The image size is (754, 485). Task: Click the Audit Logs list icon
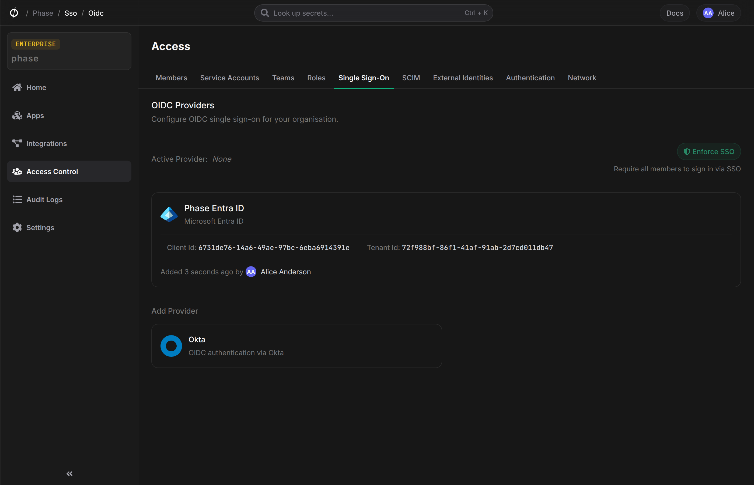(x=17, y=199)
